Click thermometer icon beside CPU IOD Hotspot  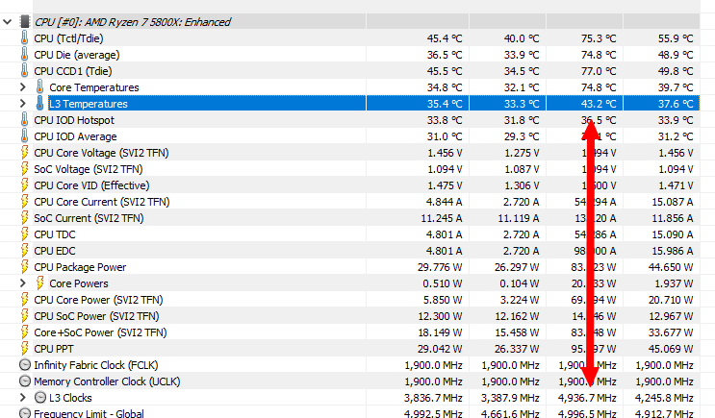[x=25, y=120]
